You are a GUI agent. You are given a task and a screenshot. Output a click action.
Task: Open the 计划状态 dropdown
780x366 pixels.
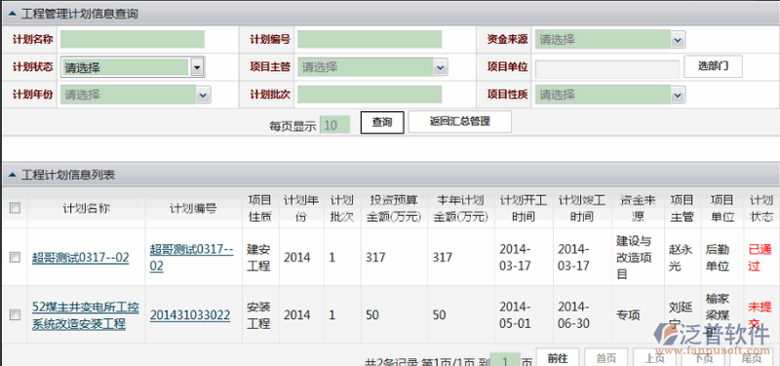click(133, 67)
